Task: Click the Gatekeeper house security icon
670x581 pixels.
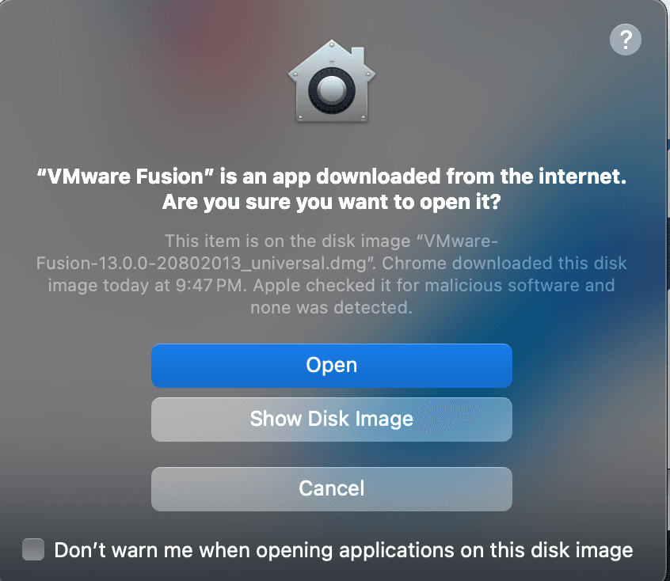Action: point(332,82)
